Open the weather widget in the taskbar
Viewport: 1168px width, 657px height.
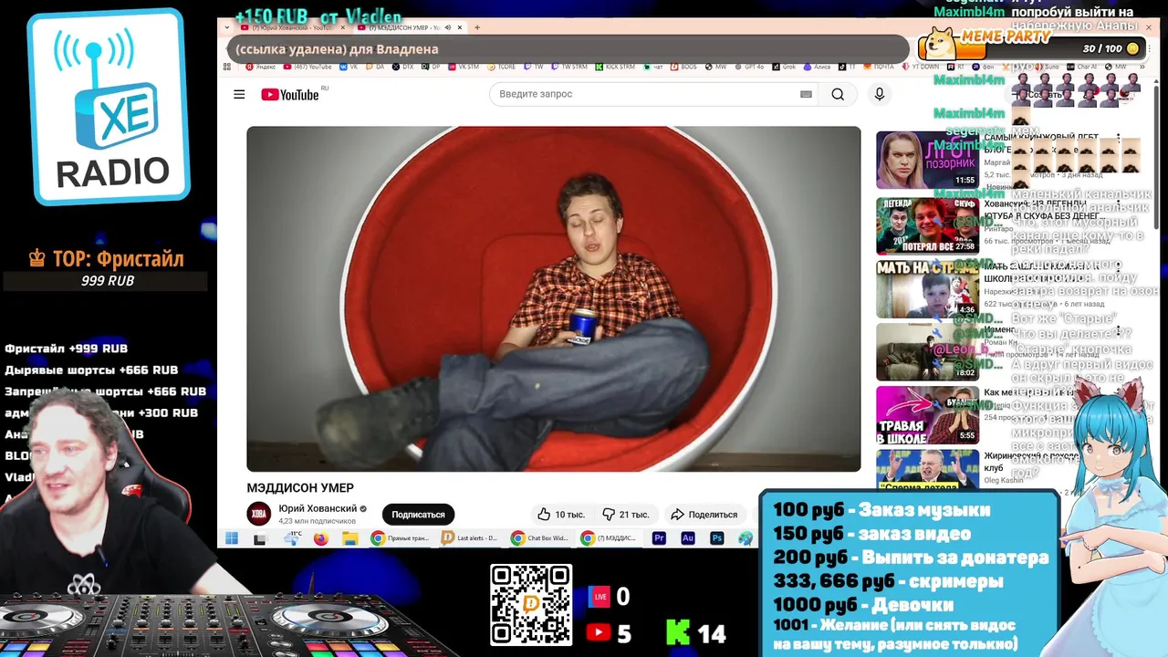pyautogui.click(x=292, y=538)
